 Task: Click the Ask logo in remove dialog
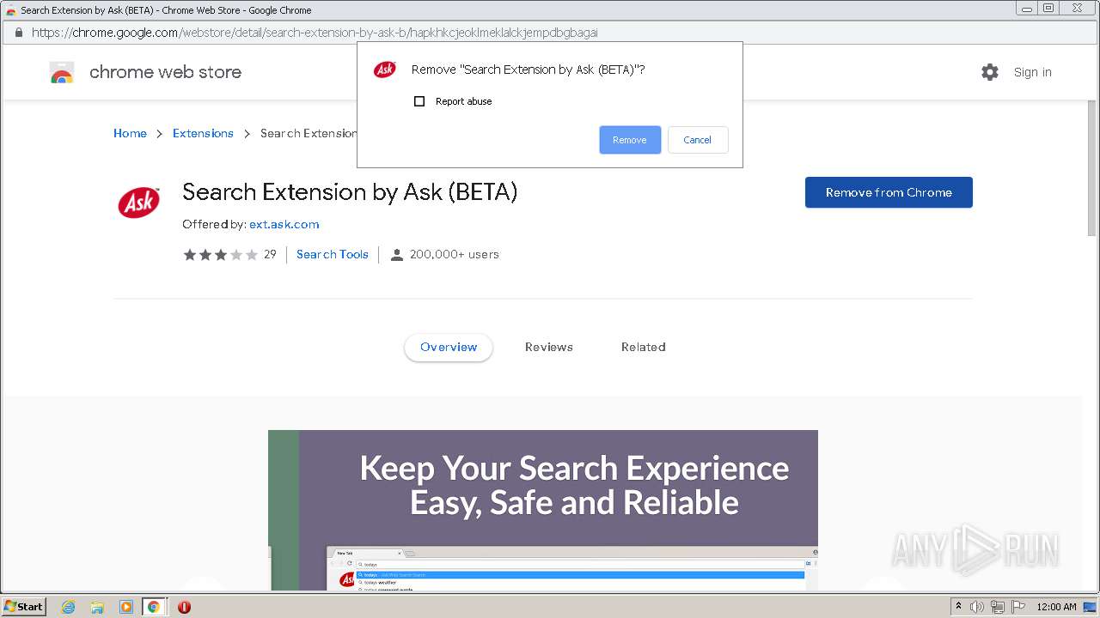pyautogui.click(x=385, y=70)
